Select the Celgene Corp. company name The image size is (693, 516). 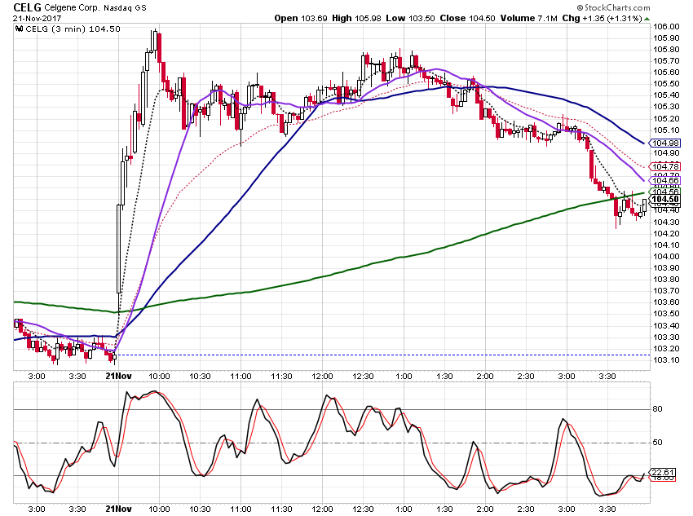tap(72, 8)
